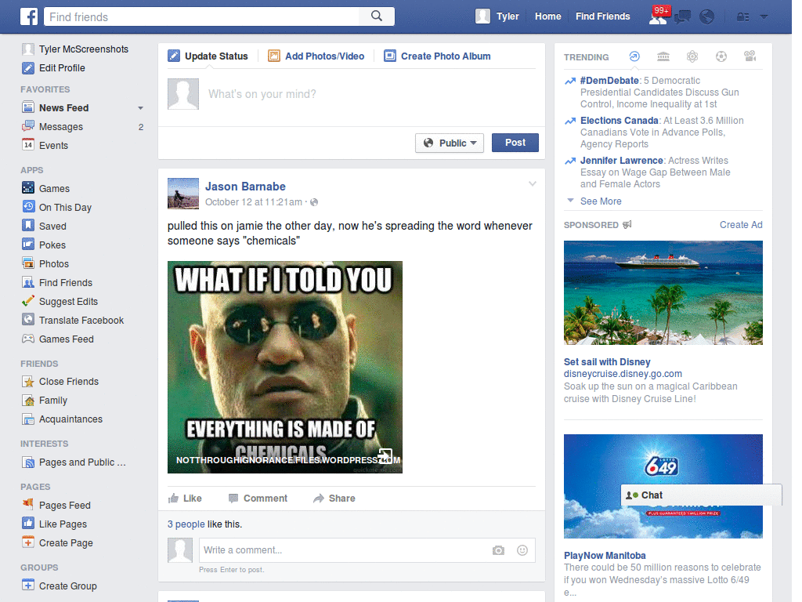The height and width of the screenshot is (602, 802).
Task: Click the camera icon in comment box
Action: pyautogui.click(x=498, y=550)
